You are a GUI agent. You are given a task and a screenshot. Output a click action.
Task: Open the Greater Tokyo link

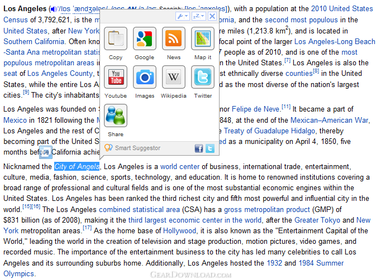pos(317,220)
